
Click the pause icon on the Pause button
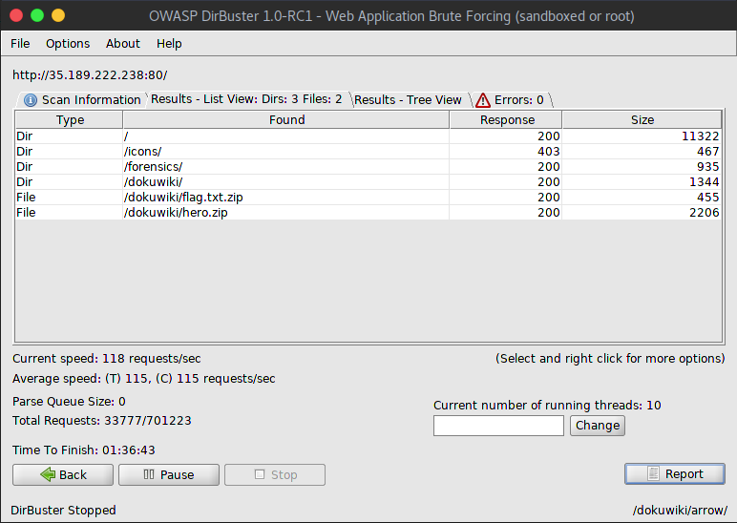point(149,474)
